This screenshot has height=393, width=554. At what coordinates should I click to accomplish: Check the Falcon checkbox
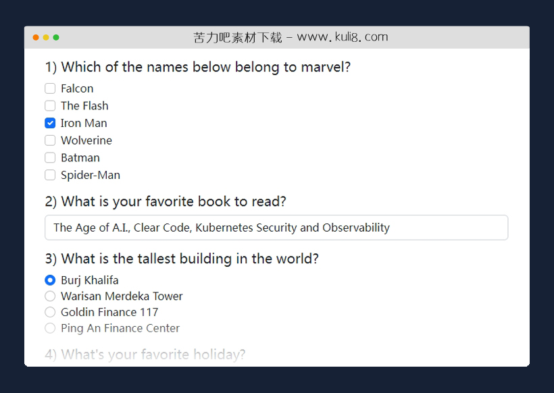click(50, 88)
